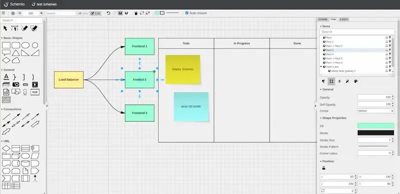Toggle visibility bulb for the Rect 2 row

[x=390, y=42]
